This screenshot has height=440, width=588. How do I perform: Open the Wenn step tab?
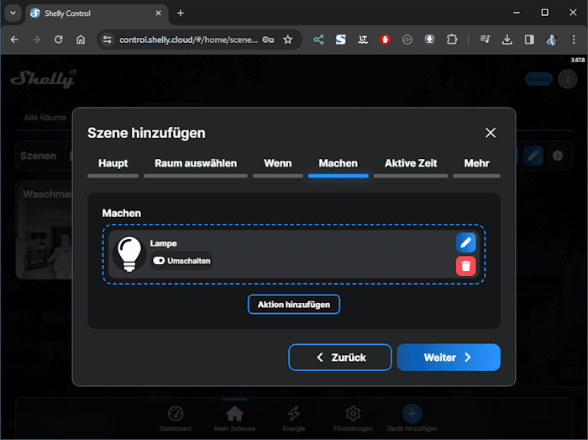pos(278,163)
